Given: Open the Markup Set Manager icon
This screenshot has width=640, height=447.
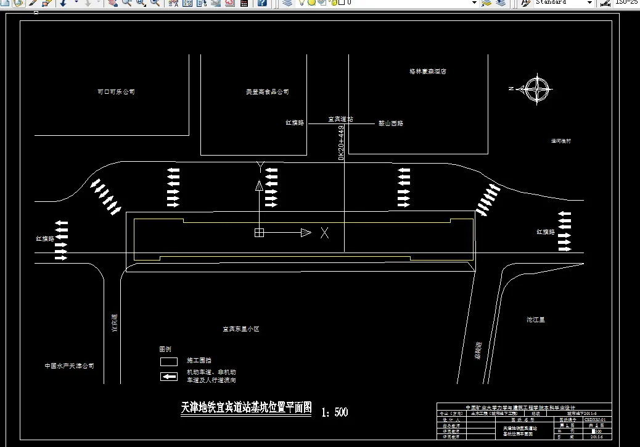Looking at the screenshot, I should pyautogui.click(x=230, y=2).
